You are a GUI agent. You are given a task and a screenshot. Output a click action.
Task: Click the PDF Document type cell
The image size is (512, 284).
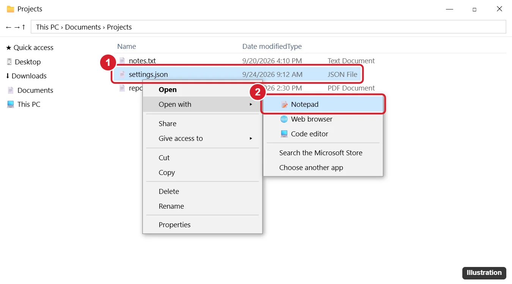pyautogui.click(x=351, y=88)
